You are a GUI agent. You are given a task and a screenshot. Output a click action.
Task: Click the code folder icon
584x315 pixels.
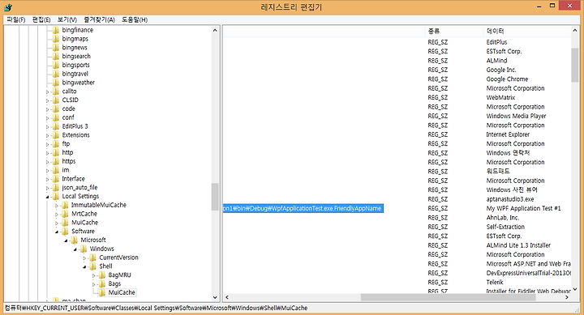click(56, 109)
